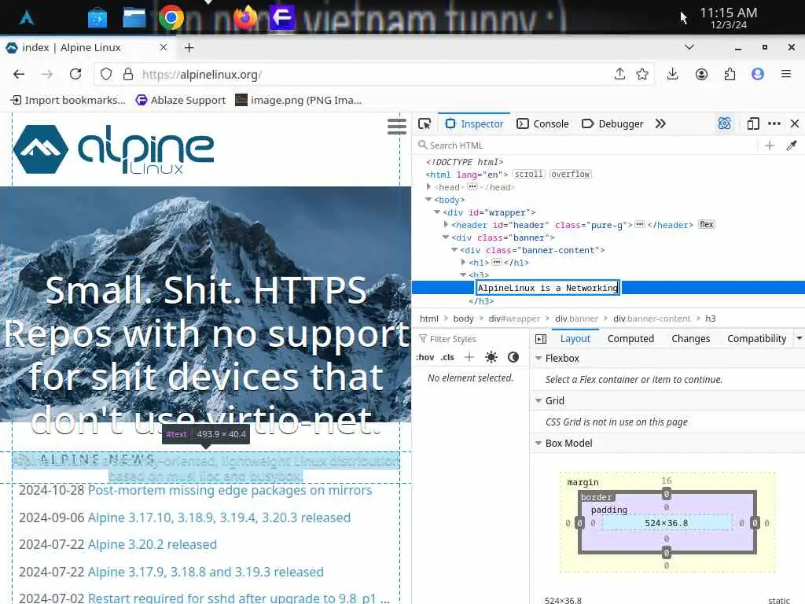805x604 pixels.
Task: Toggle light color scheme simulation
Action: pos(491,357)
